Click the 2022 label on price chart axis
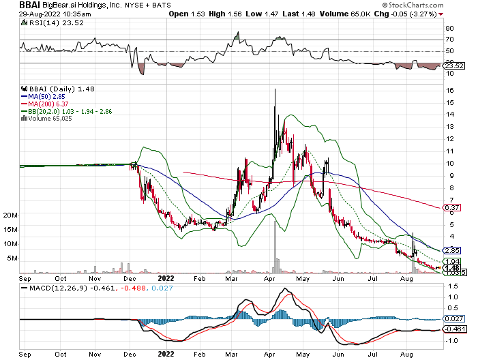Image resolution: width=478 pixels, height=360 pixels. click(x=166, y=278)
